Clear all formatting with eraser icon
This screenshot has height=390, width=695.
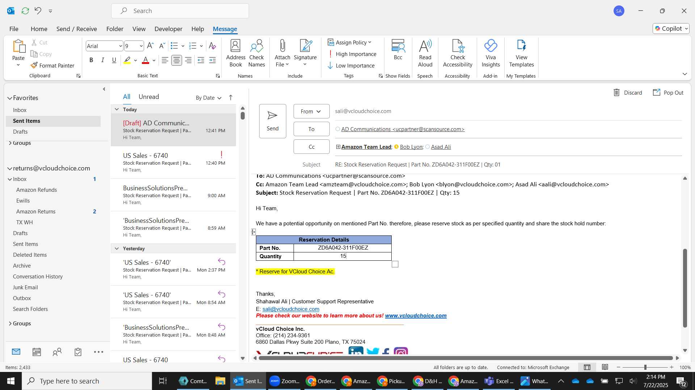click(x=212, y=46)
